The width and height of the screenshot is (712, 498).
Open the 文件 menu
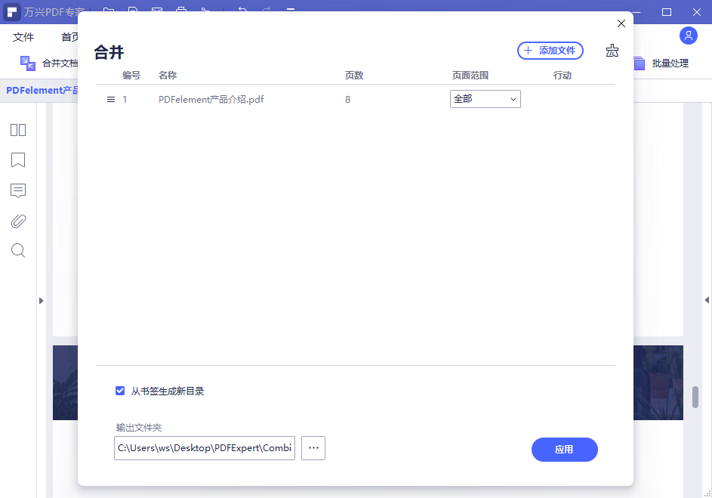click(x=23, y=36)
